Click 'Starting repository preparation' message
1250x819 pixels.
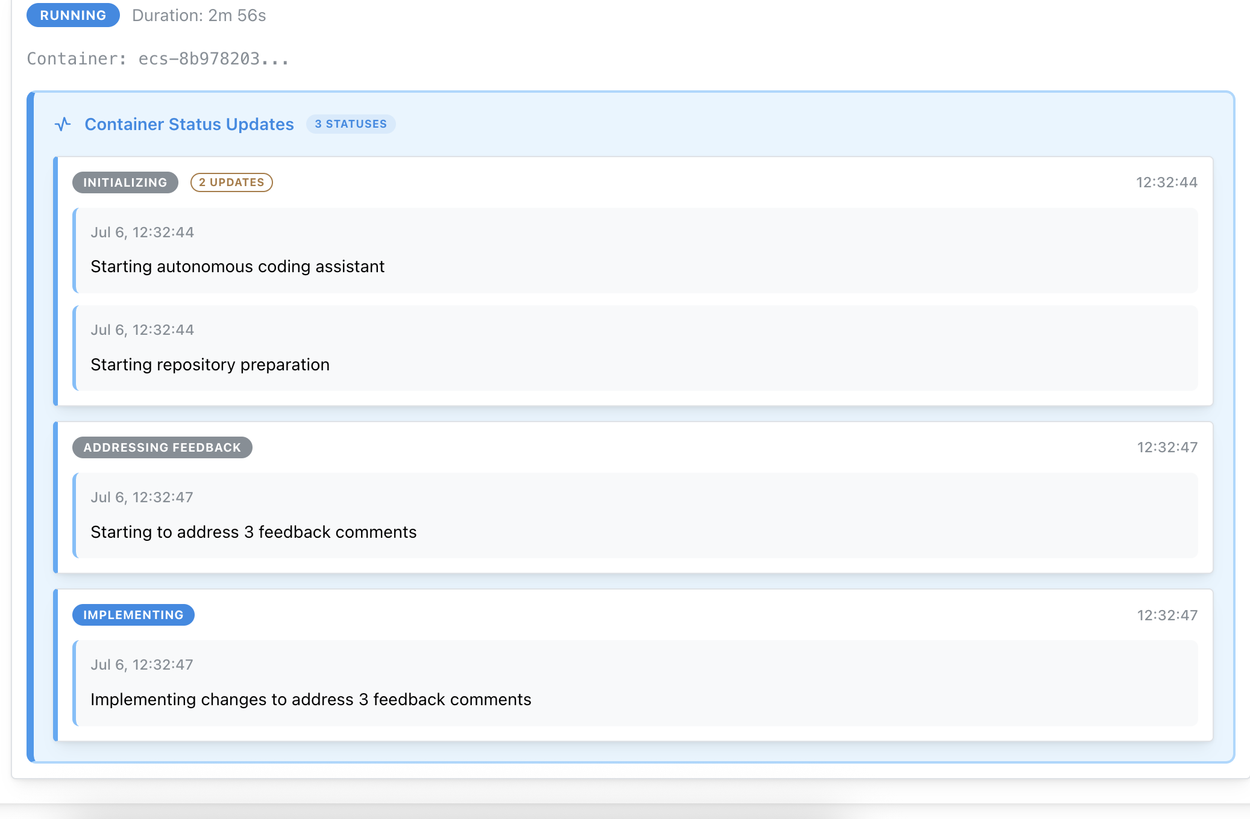click(210, 364)
